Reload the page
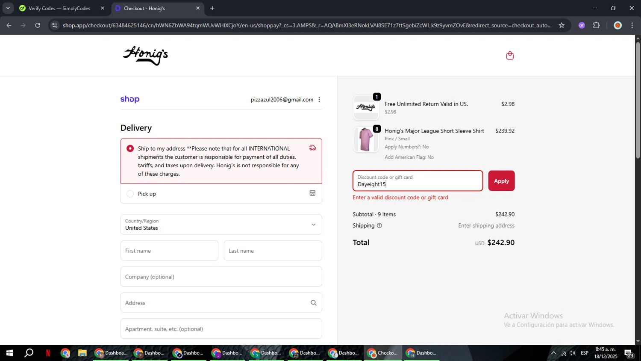Screen dimensions: 641x361 (38, 25)
